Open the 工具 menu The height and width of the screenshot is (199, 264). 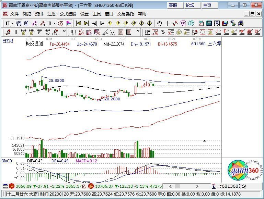point(97,14)
